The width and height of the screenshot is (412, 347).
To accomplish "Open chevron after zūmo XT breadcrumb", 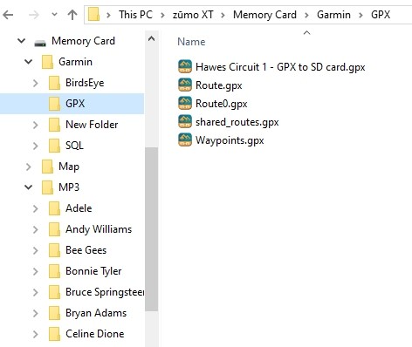I will point(223,15).
